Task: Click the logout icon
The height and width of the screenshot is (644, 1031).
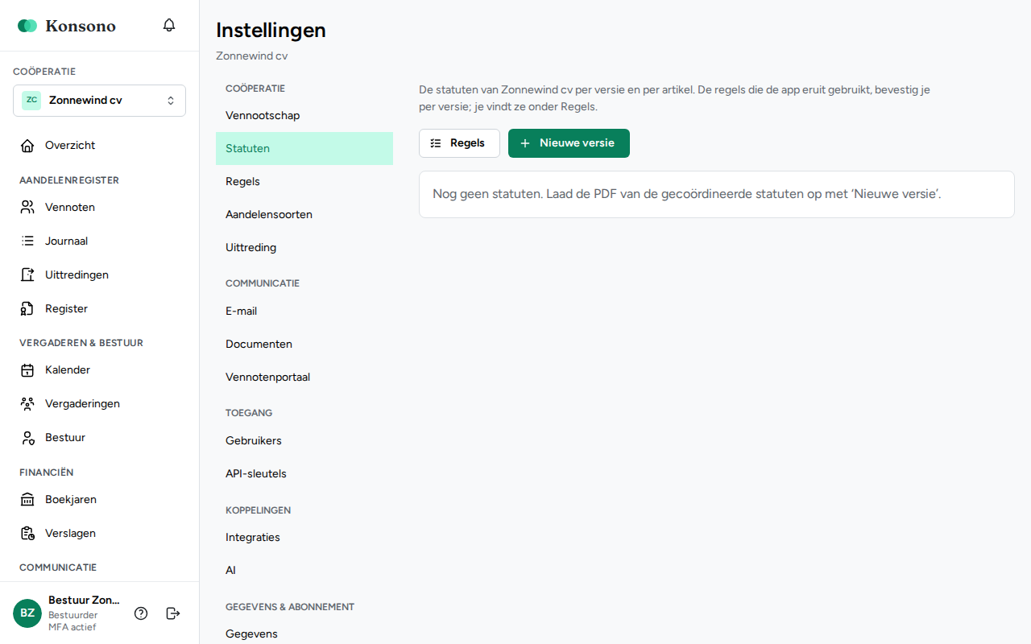Action: coord(173,613)
